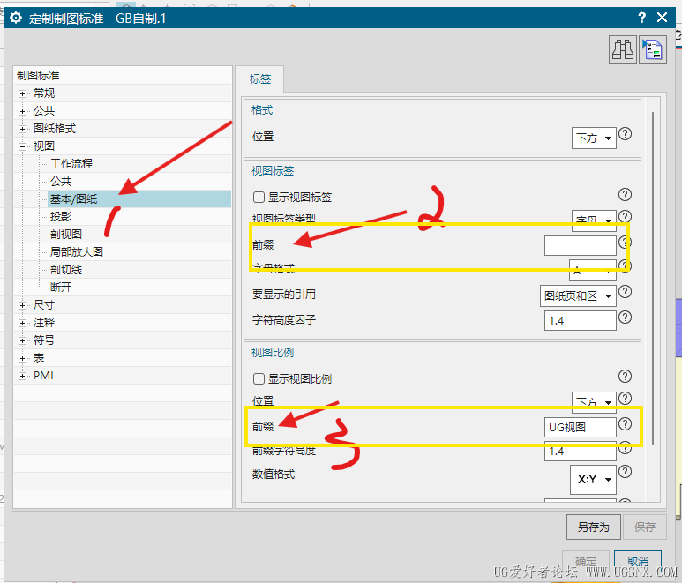Click the 视图比例 前缀 UG视图 field
Image resolution: width=682 pixels, height=583 pixels.
tap(581, 428)
